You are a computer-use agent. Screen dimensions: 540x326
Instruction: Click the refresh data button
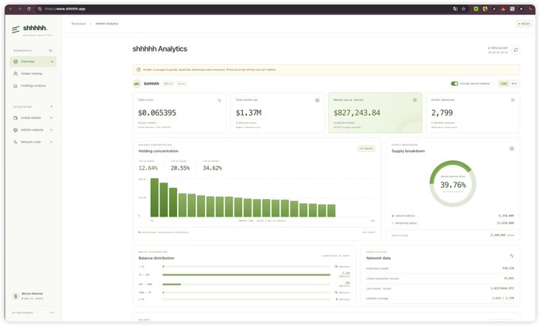515,50
